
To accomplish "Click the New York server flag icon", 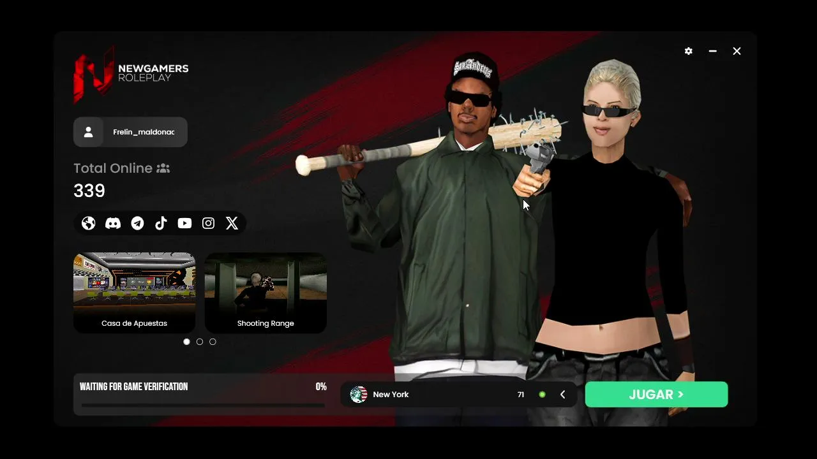I will coord(359,395).
